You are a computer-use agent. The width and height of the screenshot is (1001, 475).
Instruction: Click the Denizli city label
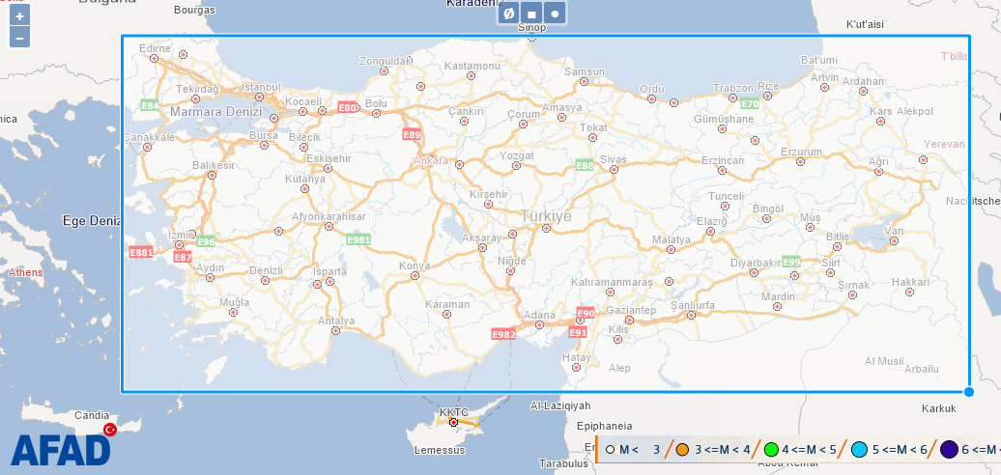click(x=266, y=270)
